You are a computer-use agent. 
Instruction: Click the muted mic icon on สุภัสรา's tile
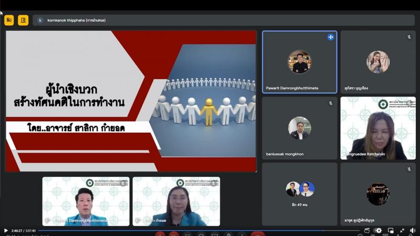pyautogui.click(x=409, y=37)
